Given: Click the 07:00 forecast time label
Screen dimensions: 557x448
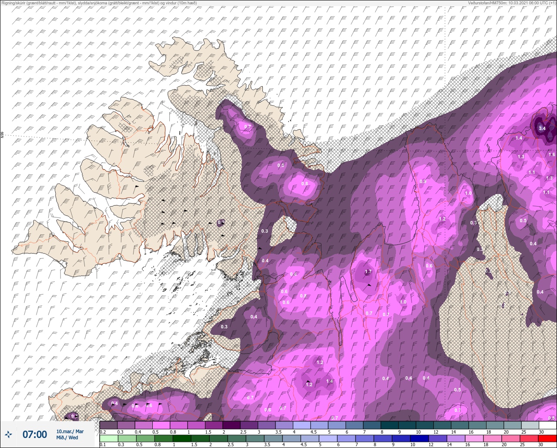Looking at the screenshot, I should [x=35, y=434].
